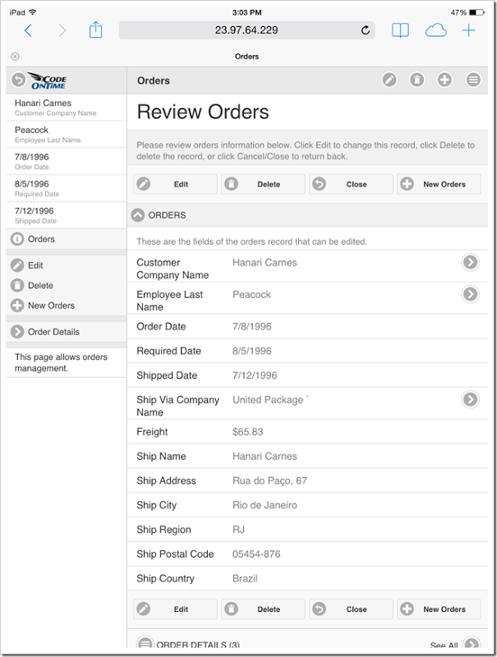This screenshot has height=657, width=497.
Task: Click the Ship Address value Rua do Paço, 67
Action: click(x=270, y=480)
